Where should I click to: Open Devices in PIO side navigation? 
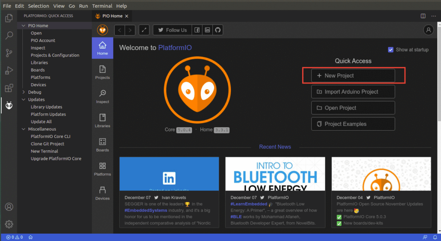[x=102, y=194]
